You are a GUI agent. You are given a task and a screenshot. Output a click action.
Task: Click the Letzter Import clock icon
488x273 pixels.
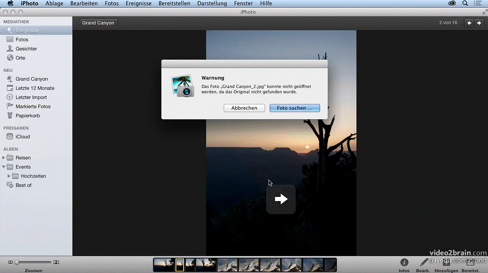click(10, 97)
